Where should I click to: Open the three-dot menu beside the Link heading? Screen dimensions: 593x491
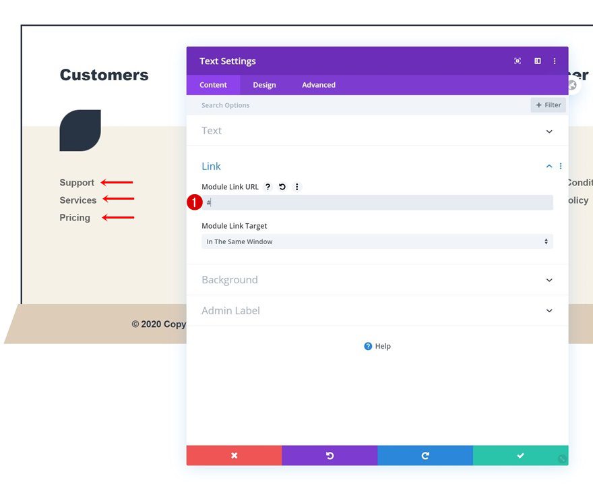560,166
